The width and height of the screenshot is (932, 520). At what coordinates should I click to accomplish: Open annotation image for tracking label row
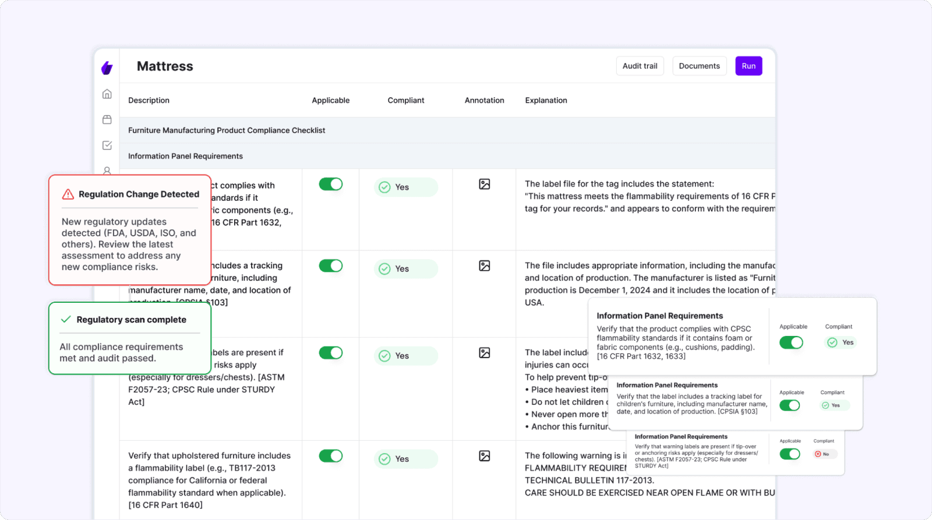[x=485, y=266]
